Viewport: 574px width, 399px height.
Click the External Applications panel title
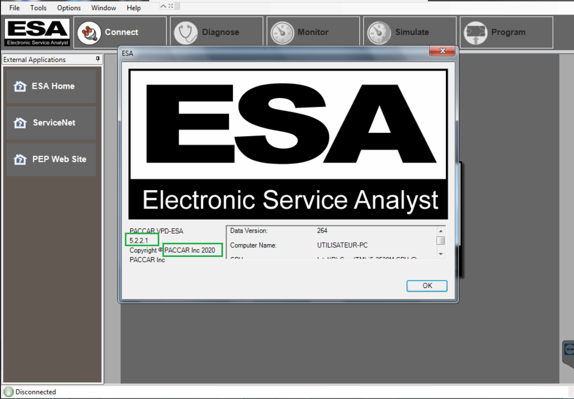coord(34,60)
